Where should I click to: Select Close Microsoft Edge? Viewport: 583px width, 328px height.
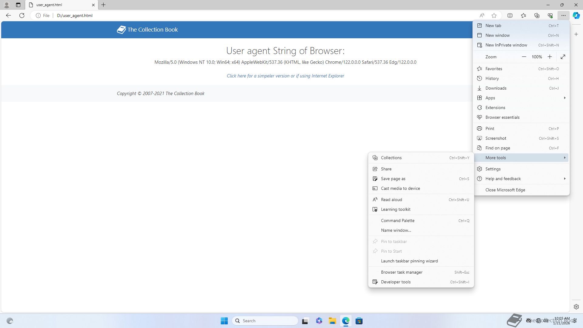point(505,190)
